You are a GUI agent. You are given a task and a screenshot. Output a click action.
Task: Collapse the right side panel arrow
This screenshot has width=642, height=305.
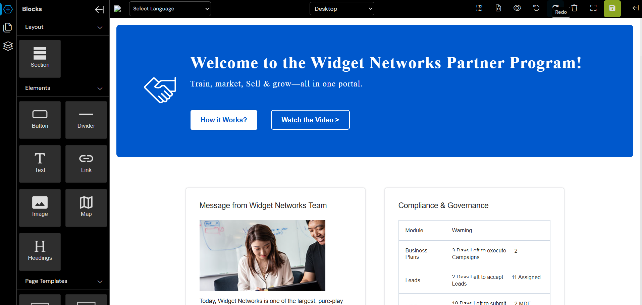(635, 8)
